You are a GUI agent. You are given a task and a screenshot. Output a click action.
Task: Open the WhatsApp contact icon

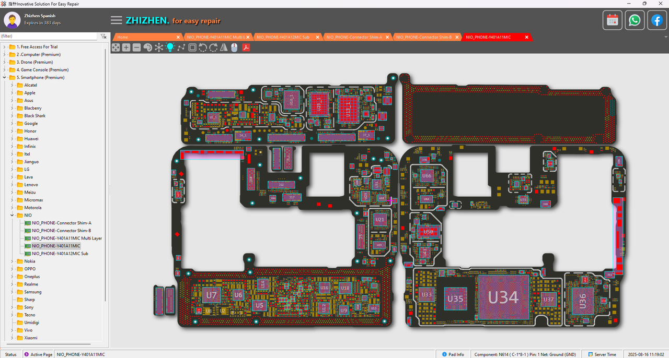[x=635, y=20]
